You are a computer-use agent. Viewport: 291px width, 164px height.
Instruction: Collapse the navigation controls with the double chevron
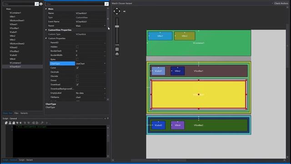pyautogui.click(x=124, y=11)
